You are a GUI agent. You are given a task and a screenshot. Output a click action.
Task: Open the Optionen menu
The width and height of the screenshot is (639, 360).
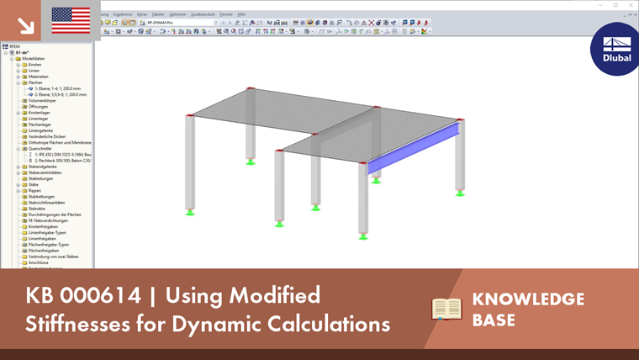[x=177, y=14]
